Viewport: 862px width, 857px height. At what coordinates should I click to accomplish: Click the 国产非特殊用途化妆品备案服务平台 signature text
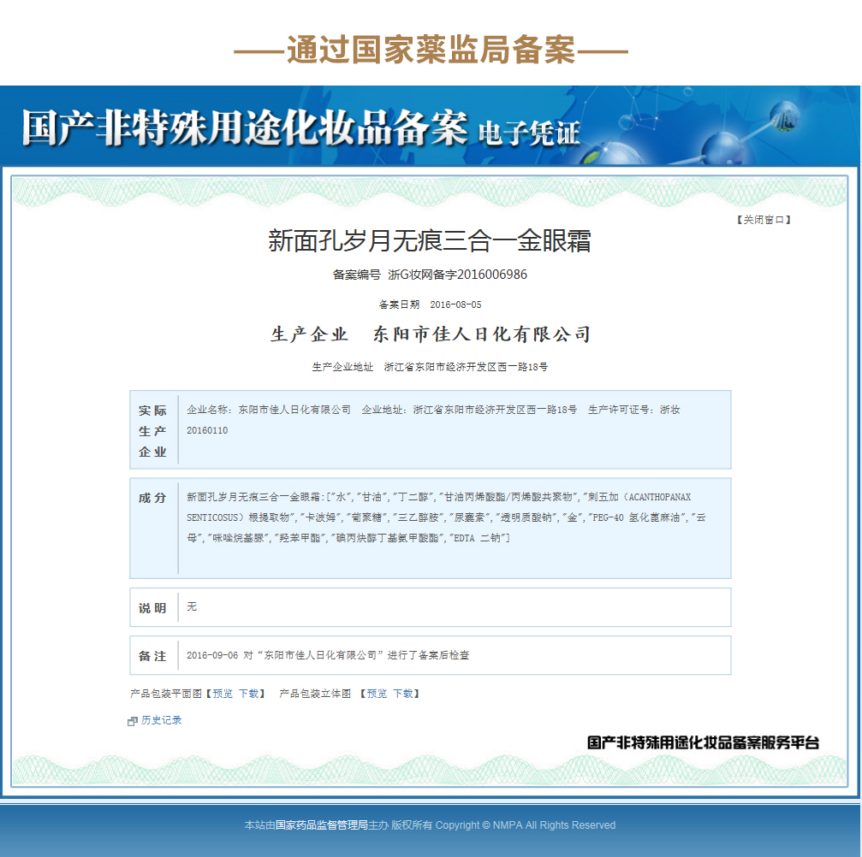click(x=703, y=742)
